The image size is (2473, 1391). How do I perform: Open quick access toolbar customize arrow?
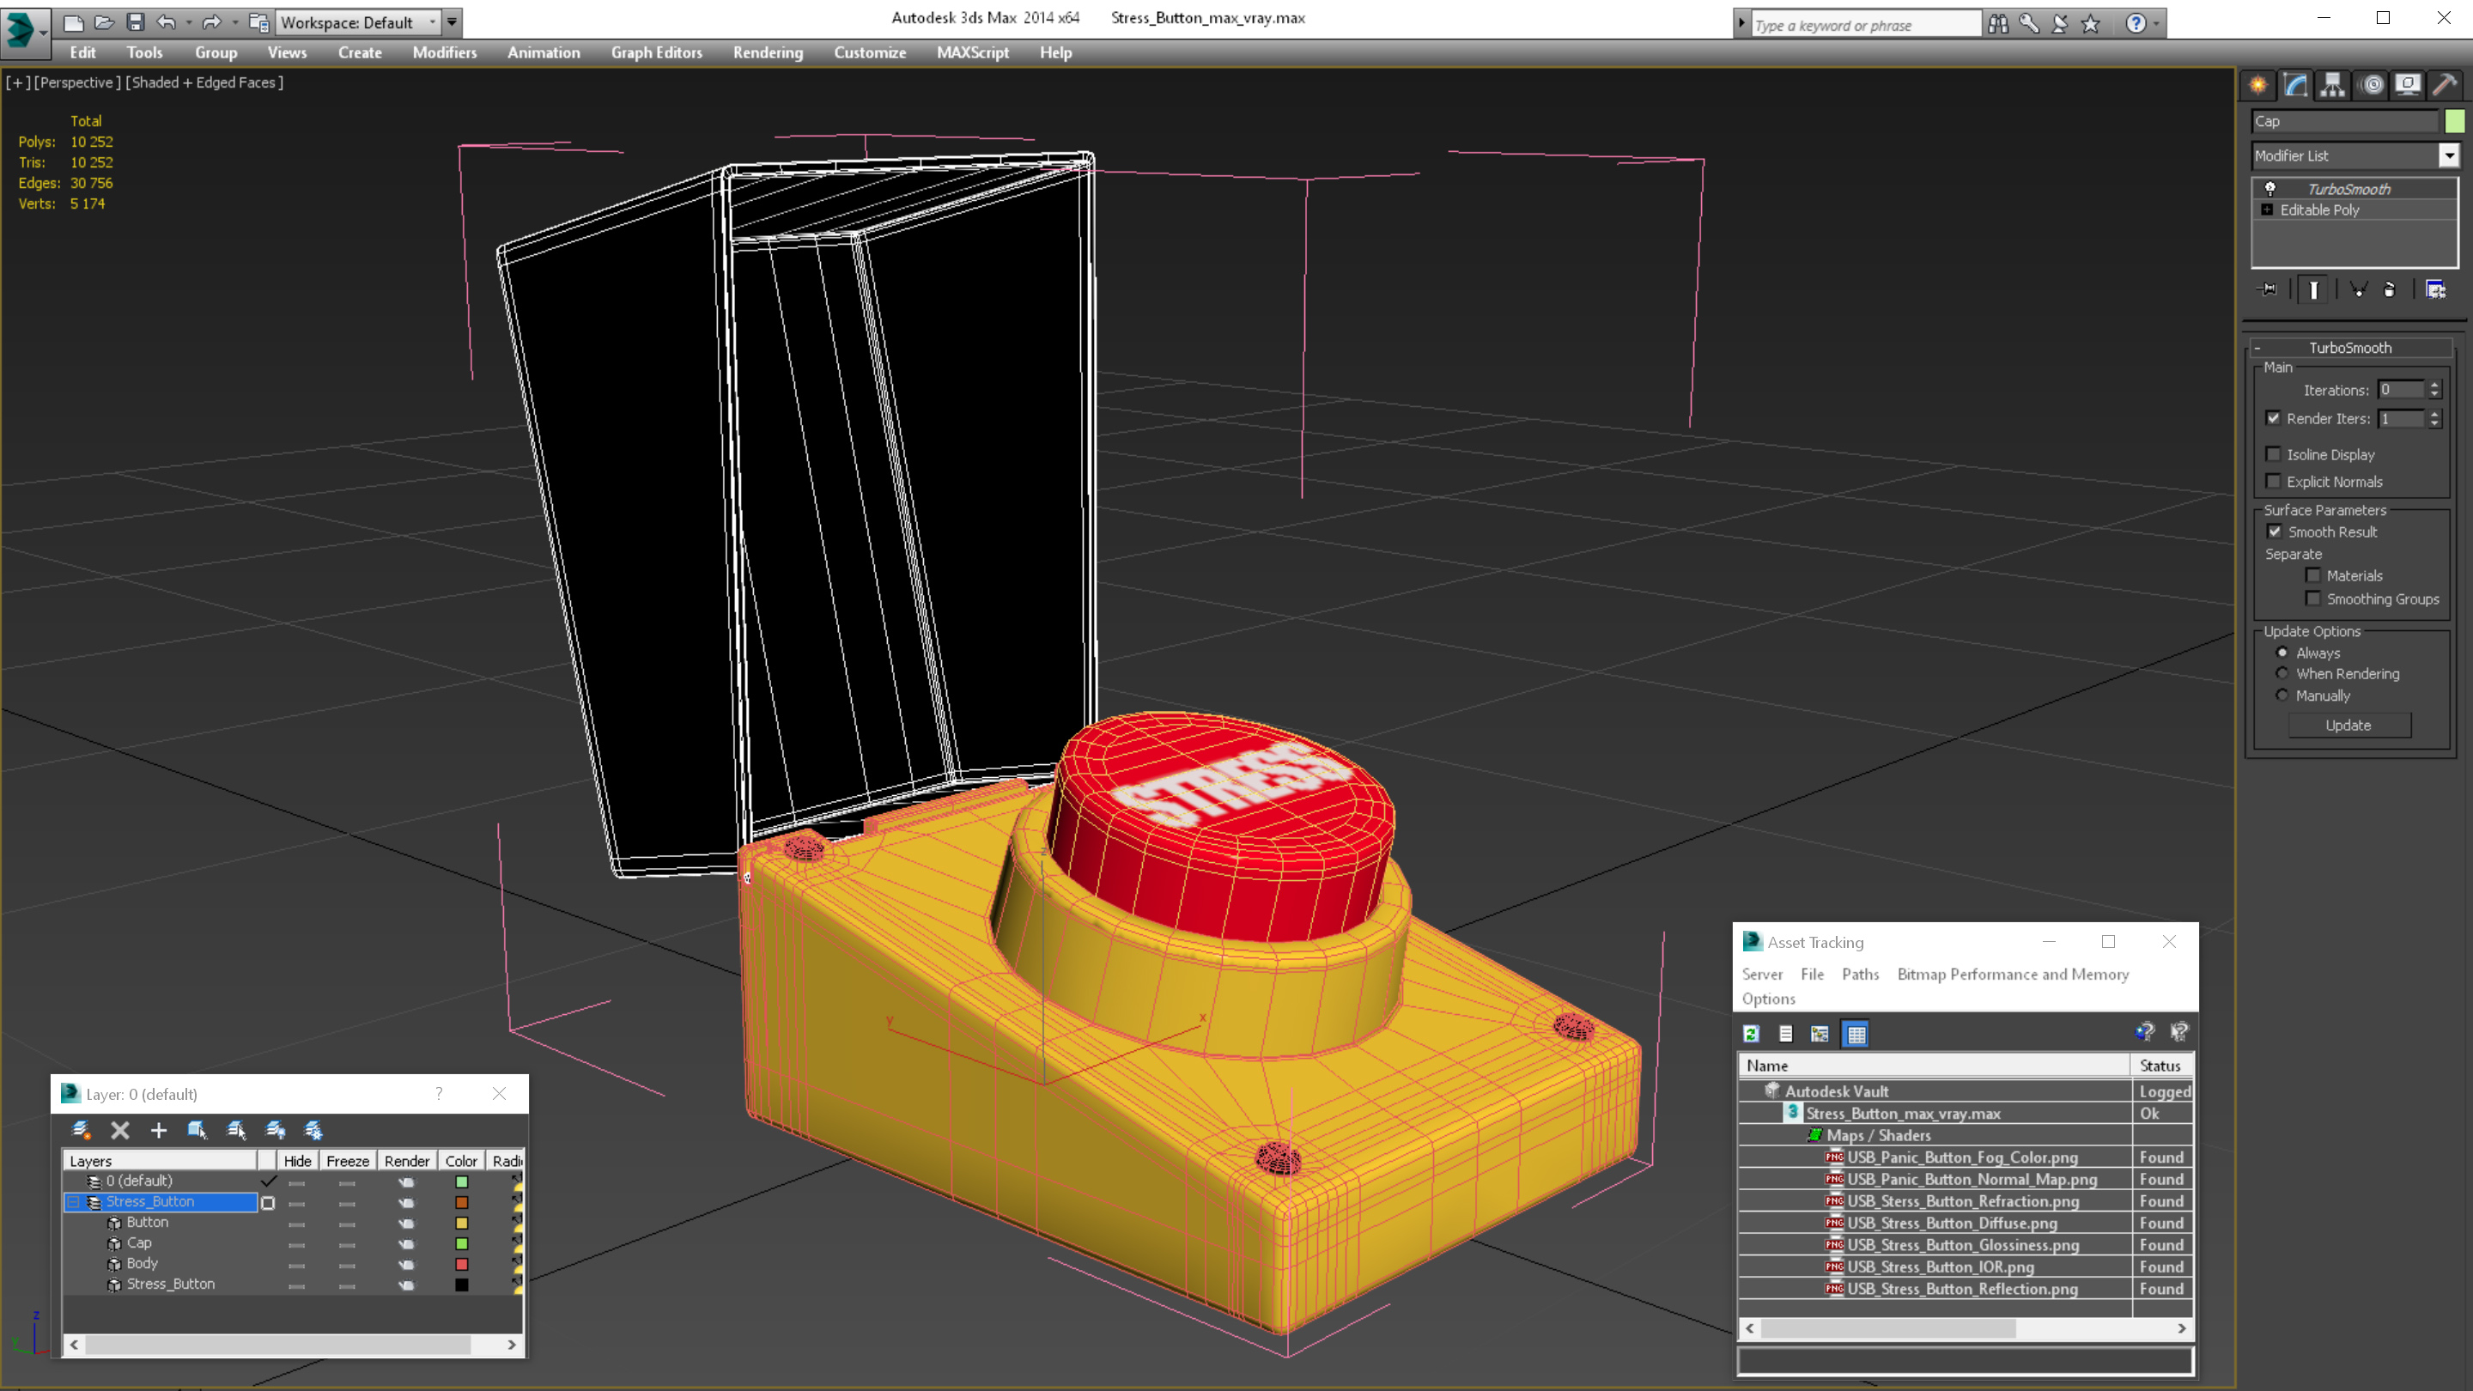(453, 22)
